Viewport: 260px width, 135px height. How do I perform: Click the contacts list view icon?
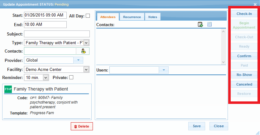209,24
